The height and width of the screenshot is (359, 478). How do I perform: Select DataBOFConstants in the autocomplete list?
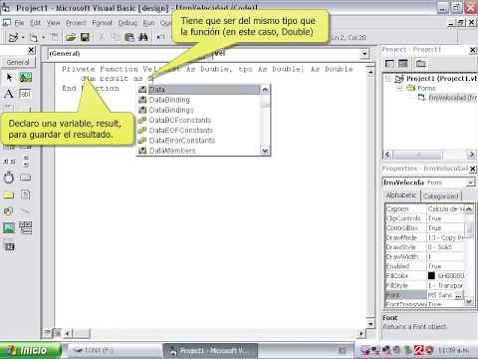click(x=198, y=120)
